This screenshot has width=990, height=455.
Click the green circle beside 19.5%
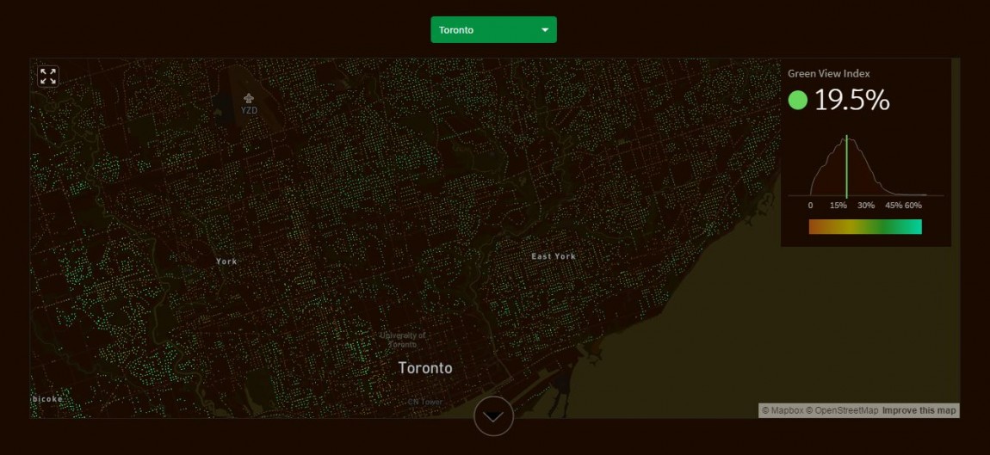click(x=797, y=101)
